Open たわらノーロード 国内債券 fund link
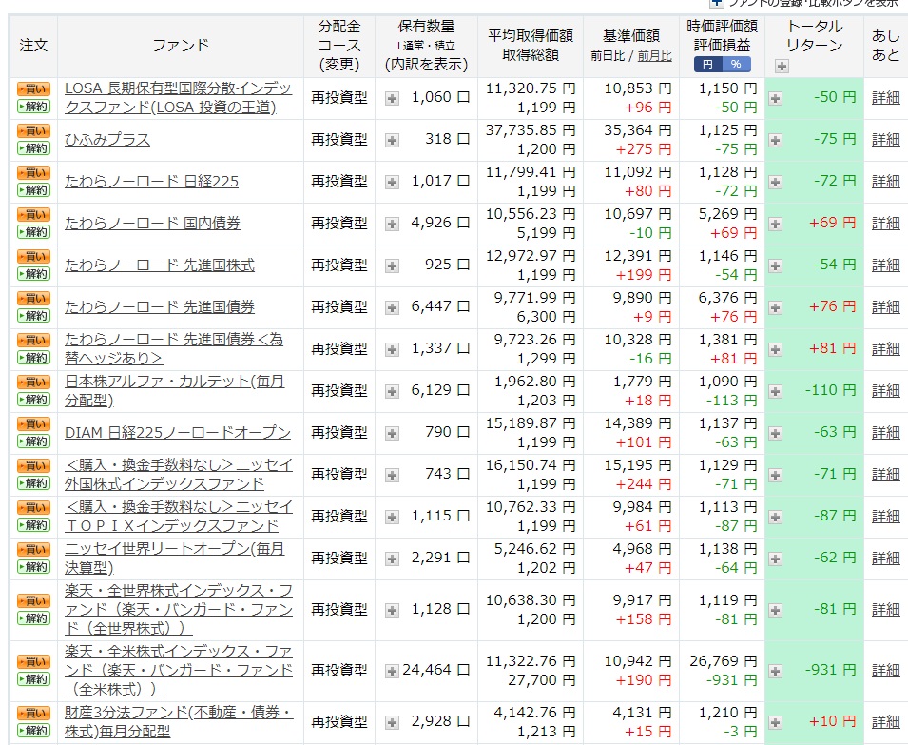The image size is (908, 745). [152, 223]
